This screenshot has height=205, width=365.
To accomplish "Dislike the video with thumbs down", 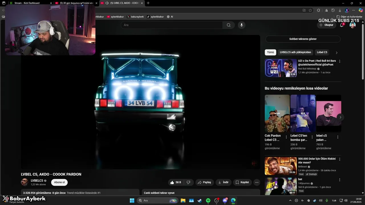I will pos(188,182).
